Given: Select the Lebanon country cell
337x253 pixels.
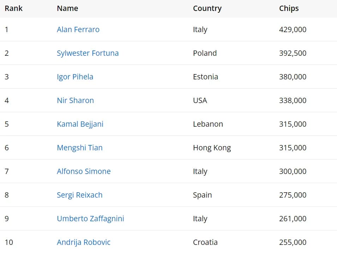Looking at the screenshot, I should 208,124.
